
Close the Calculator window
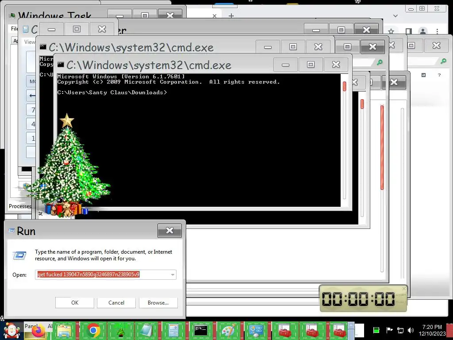pyautogui.click(x=102, y=29)
